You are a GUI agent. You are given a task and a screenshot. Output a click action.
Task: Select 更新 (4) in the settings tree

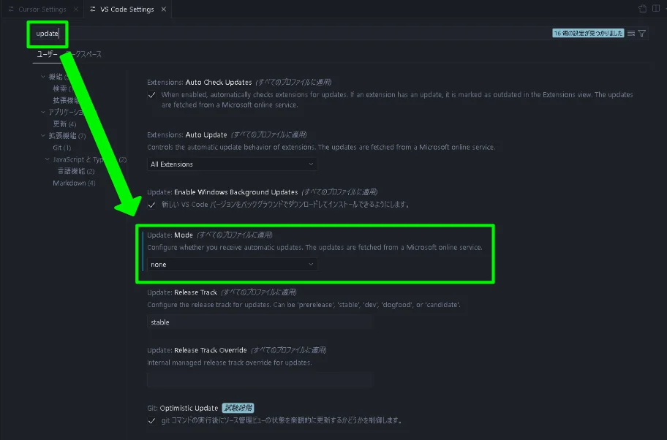point(64,124)
